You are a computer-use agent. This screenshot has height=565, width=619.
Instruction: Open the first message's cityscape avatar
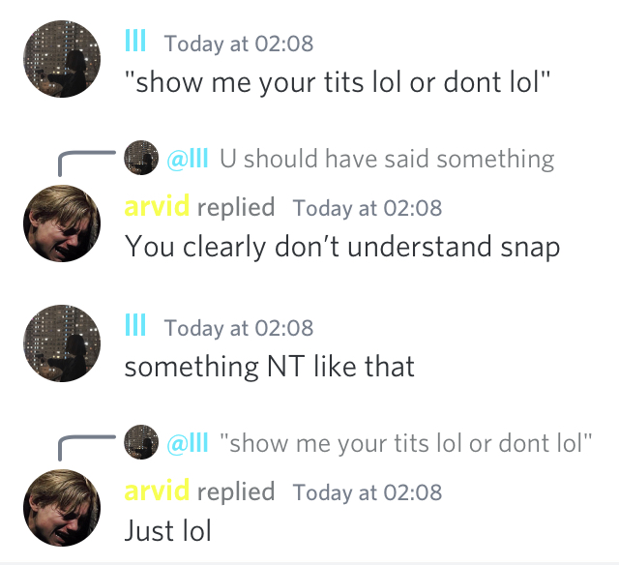(x=62, y=59)
